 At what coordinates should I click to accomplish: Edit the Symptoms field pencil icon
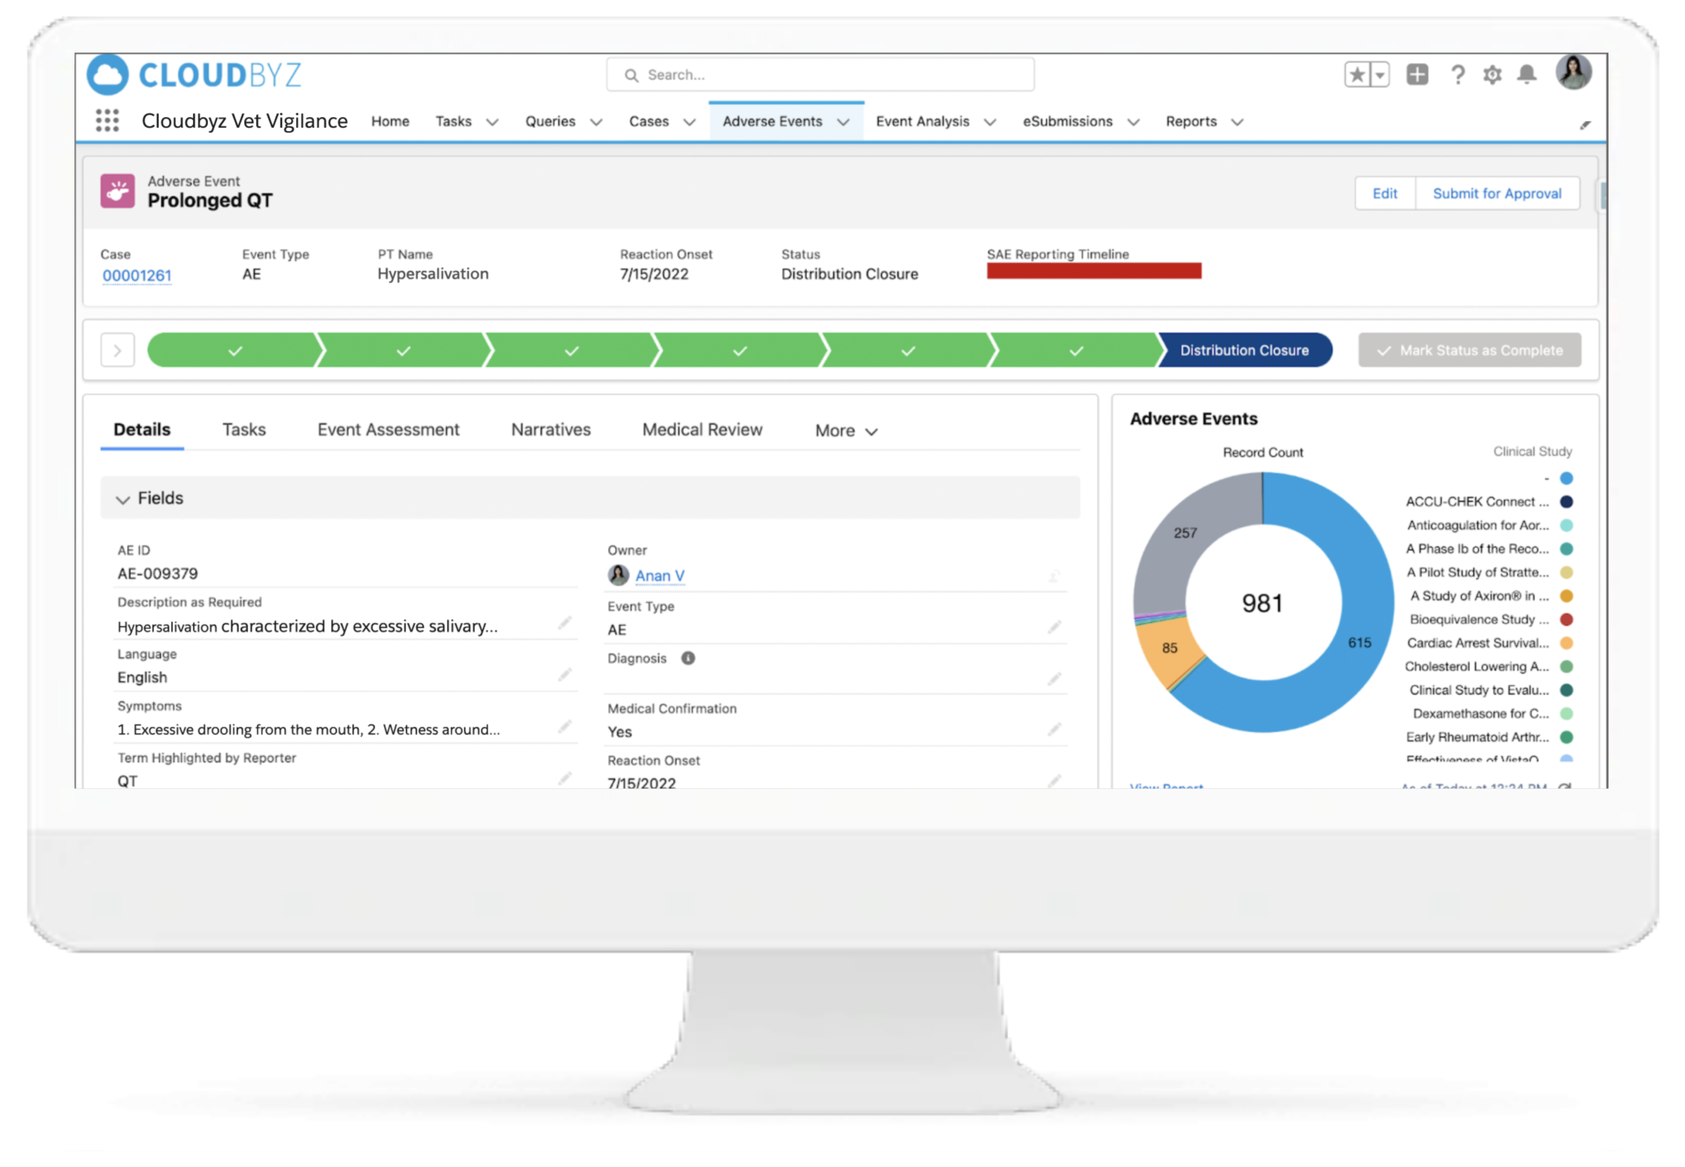click(x=564, y=727)
